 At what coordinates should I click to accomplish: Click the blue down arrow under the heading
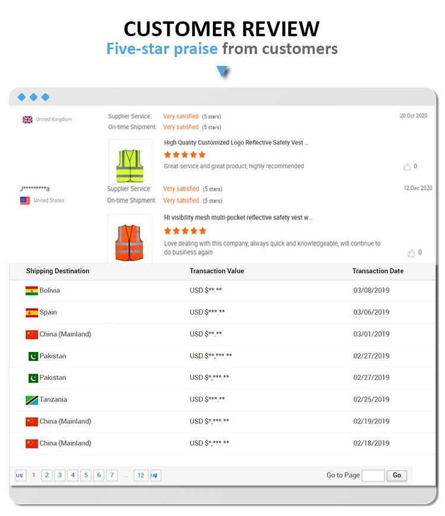(223, 72)
